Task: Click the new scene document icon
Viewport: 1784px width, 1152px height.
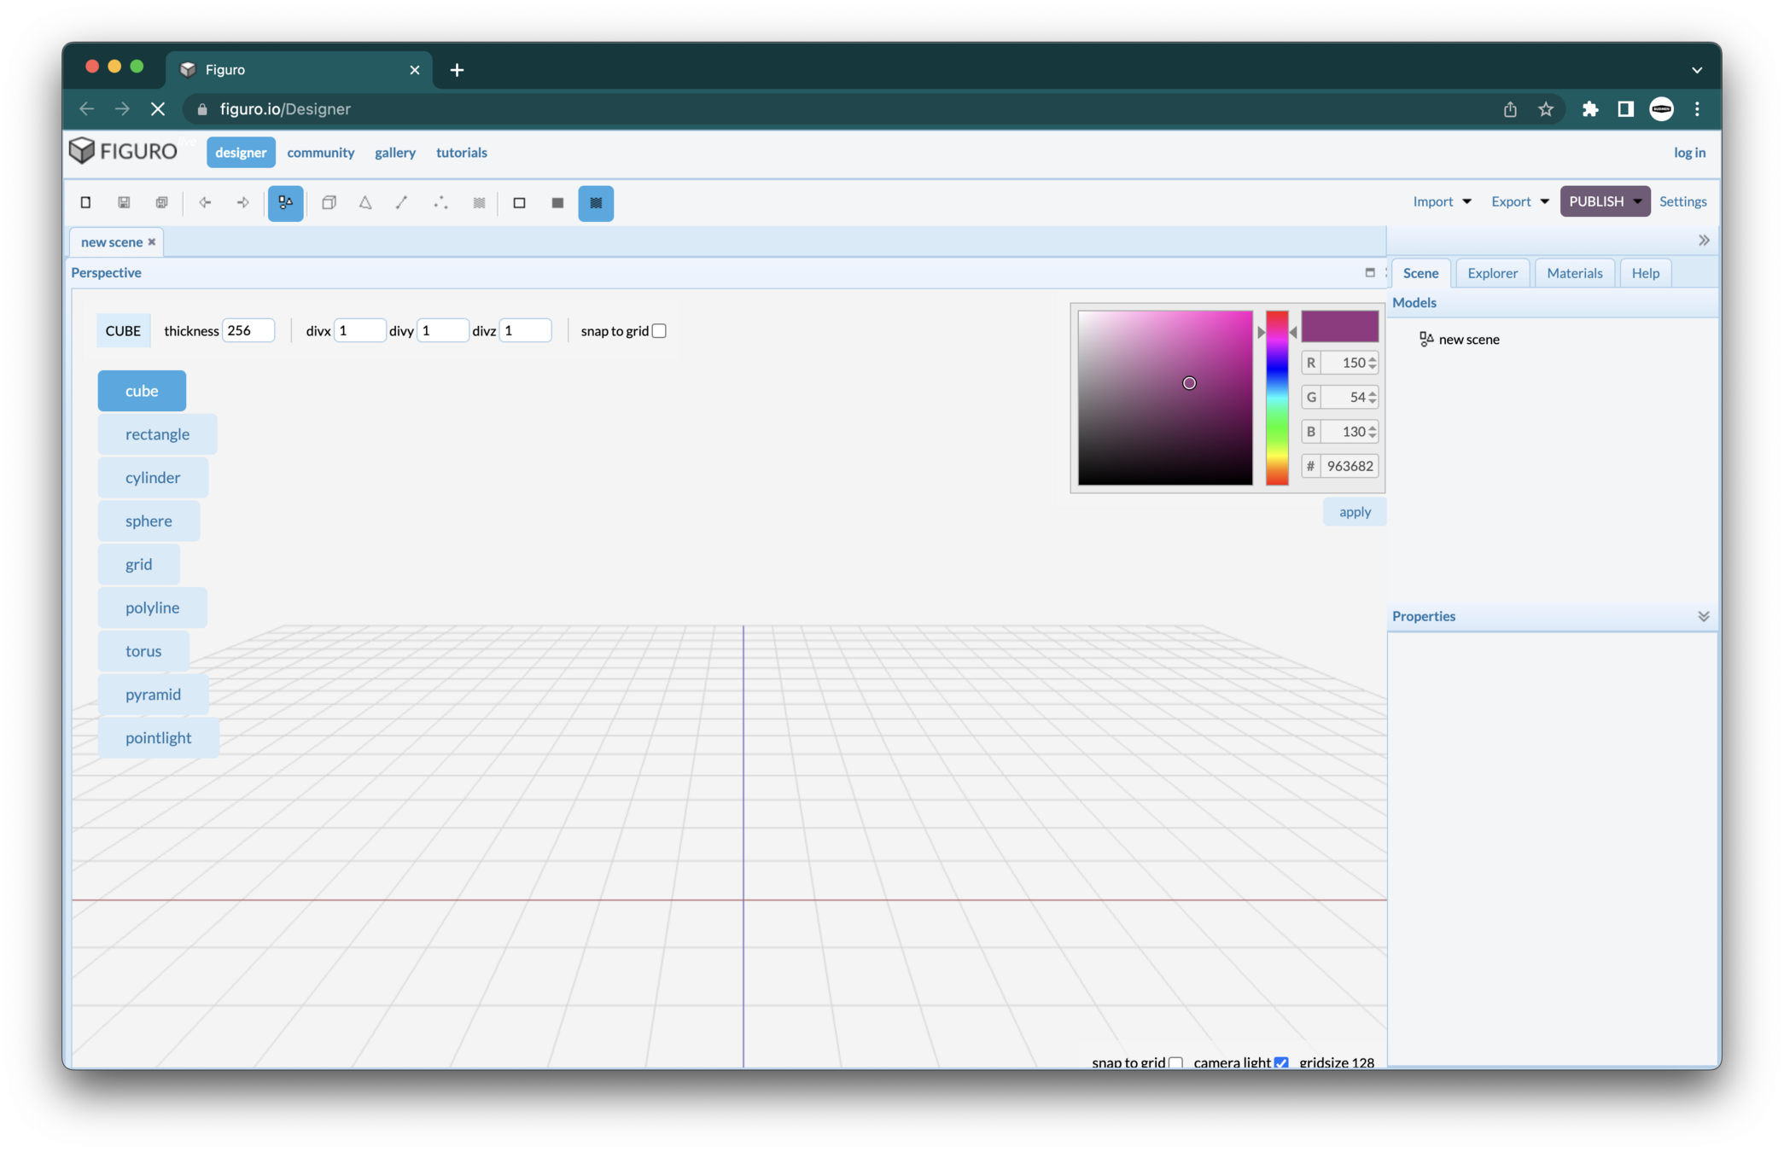Action: tap(85, 202)
